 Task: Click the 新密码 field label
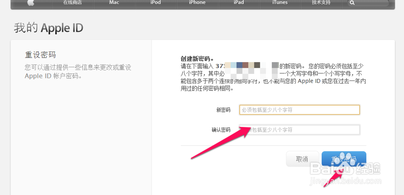click(x=223, y=110)
